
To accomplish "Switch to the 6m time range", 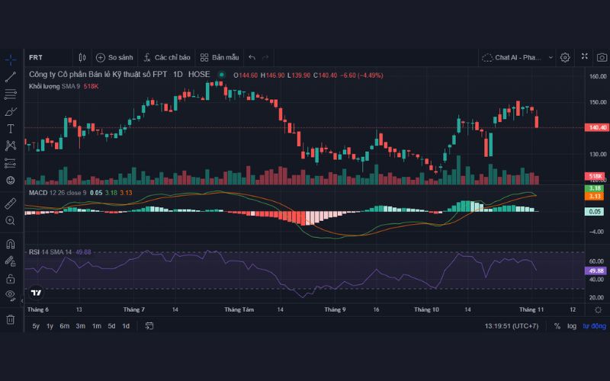I will coord(64,326).
